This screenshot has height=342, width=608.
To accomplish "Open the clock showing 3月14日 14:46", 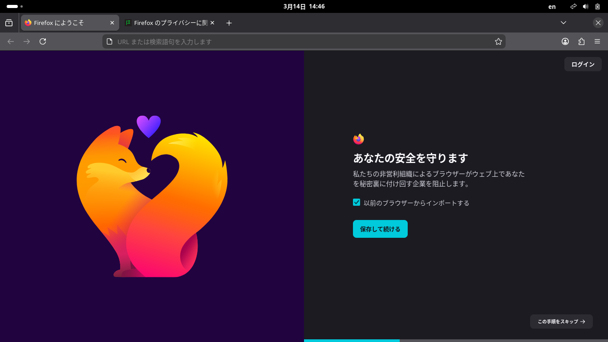I will [304, 7].
